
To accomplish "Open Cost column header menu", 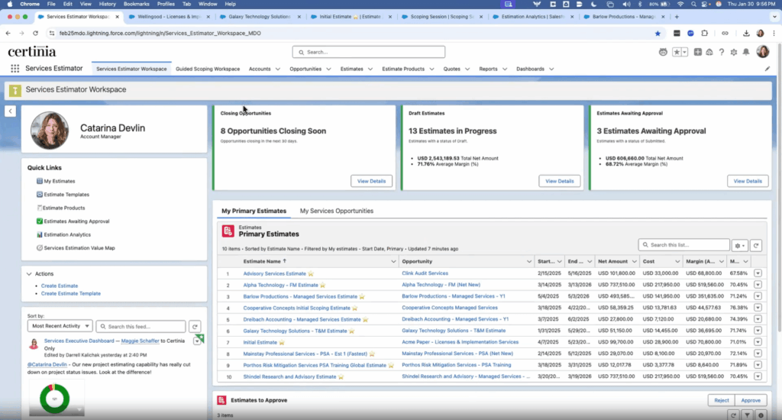I will (677, 261).
